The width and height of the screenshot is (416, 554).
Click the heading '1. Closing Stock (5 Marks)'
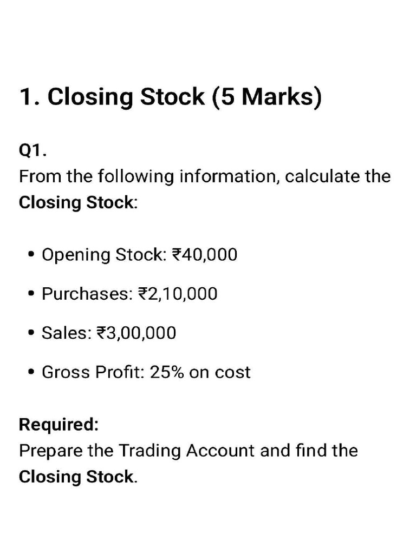(x=171, y=97)
